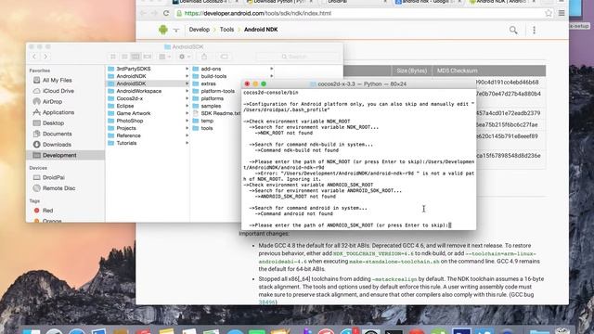
Task: Click the browser address bar URL
Action: click(x=258, y=13)
